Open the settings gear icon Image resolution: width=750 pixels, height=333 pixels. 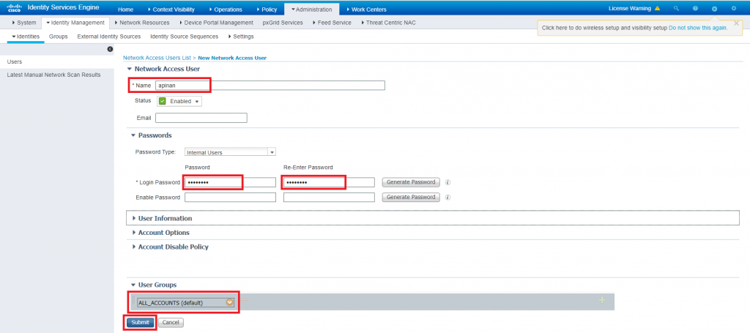pos(734,8)
